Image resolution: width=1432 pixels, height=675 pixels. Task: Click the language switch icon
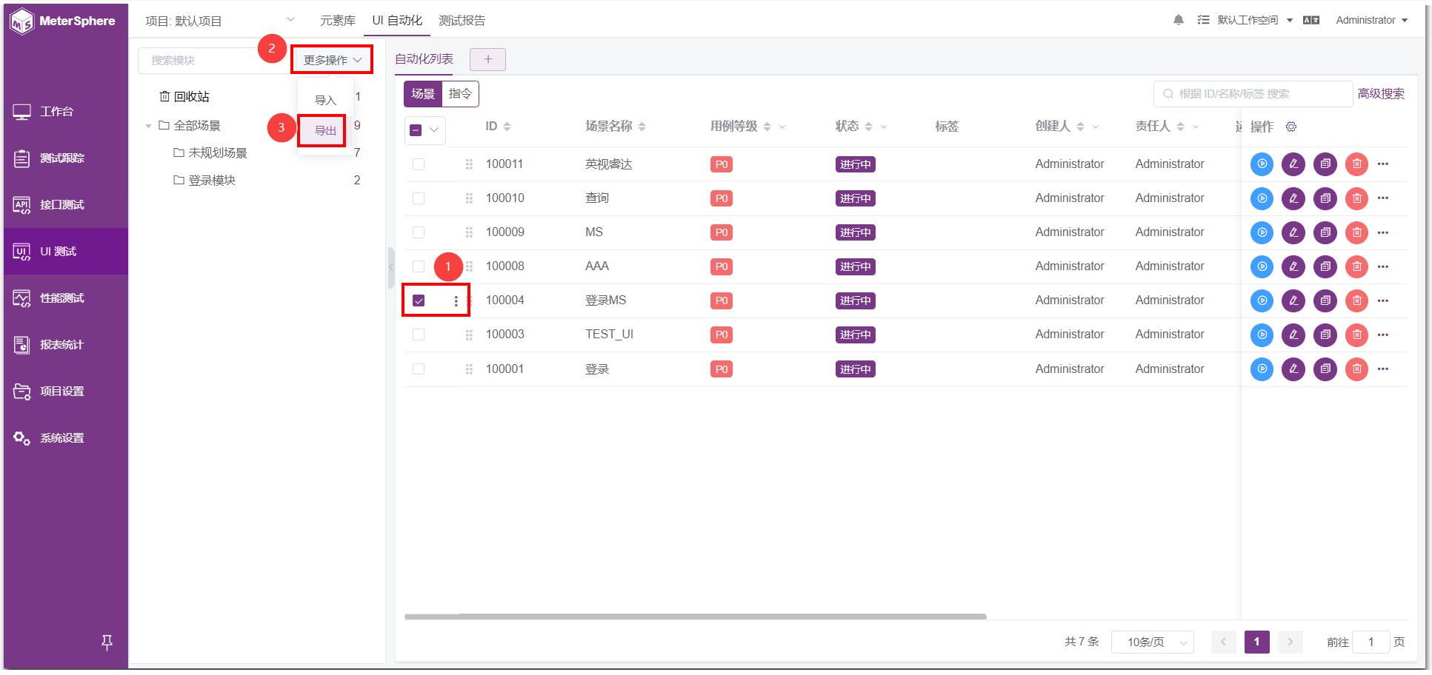(x=1311, y=20)
